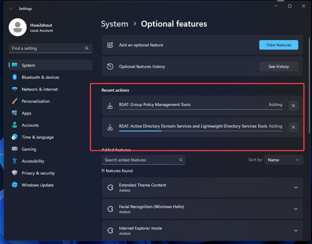312x244 pixels.
Task: Open the Apps settings section
Action: click(x=27, y=113)
